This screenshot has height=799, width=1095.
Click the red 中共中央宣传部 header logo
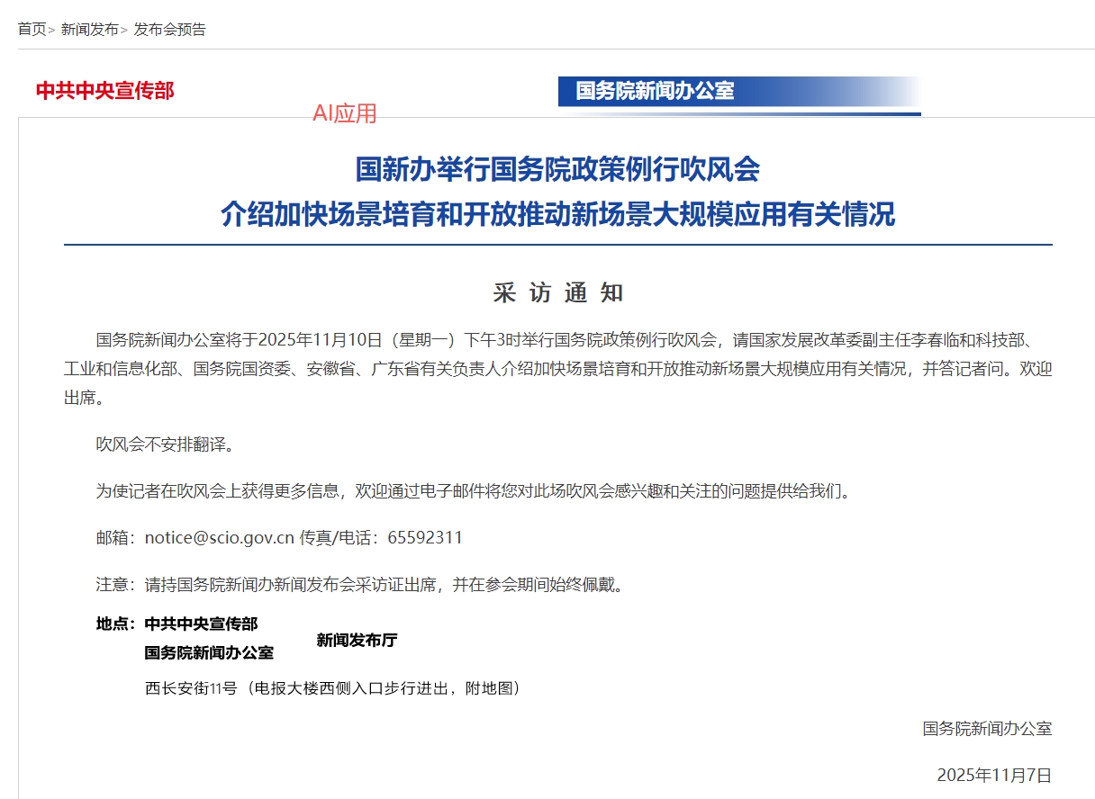click(105, 90)
